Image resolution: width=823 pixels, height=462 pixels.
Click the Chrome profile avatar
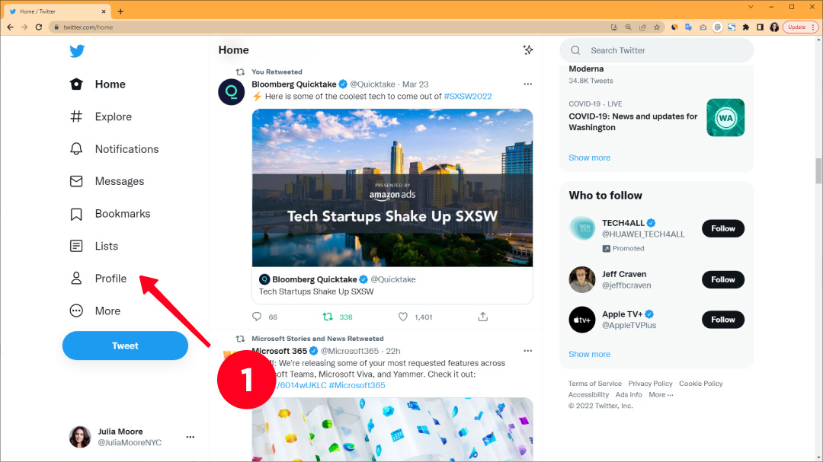774,27
